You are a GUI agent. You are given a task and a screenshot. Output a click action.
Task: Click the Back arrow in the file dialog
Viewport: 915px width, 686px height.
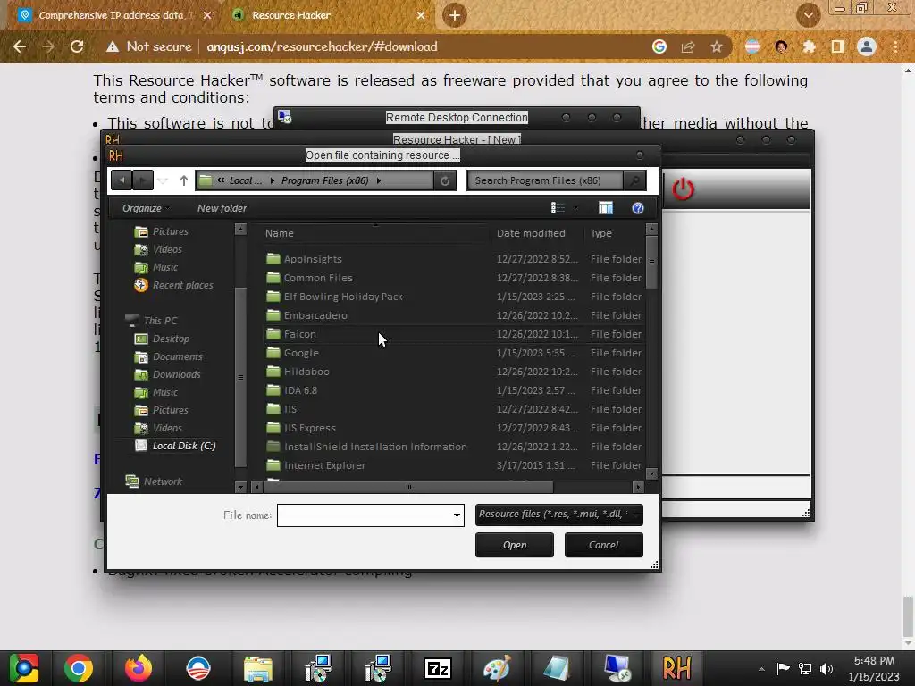click(122, 180)
